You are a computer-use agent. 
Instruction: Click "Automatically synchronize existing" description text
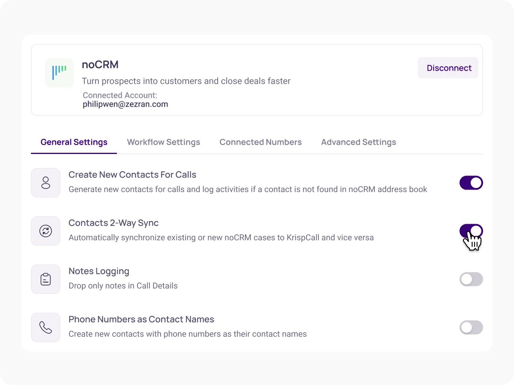[221, 237]
